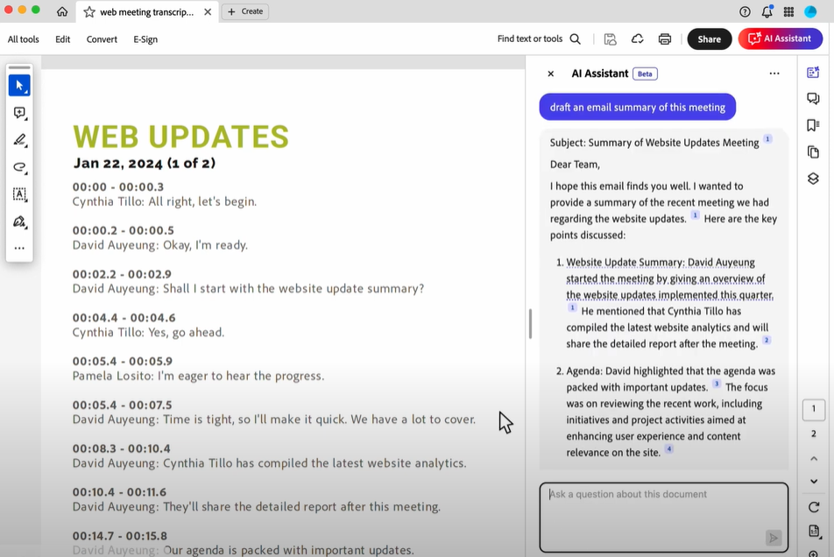Click the page-down chevron on right sidebar

(x=814, y=481)
